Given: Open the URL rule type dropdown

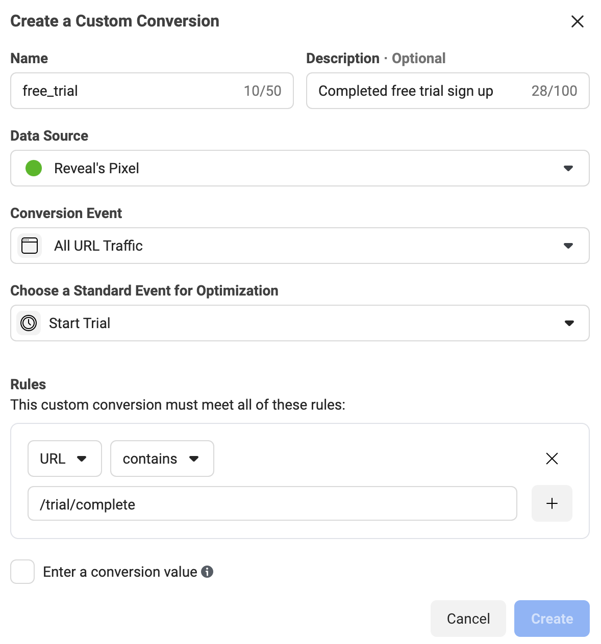Looking at the screenshot, I should pyautogui.click(x=64, y=459).
